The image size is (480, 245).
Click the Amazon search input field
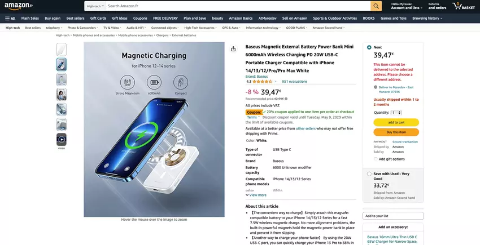pos(237,6)
